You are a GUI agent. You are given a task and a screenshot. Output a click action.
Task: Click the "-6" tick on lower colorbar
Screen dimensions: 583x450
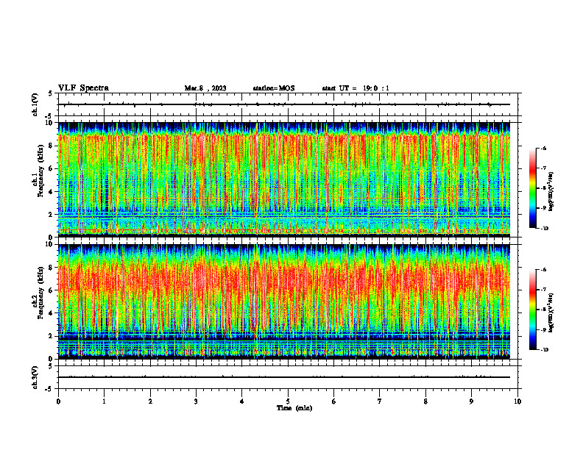[x=544, y=270]
